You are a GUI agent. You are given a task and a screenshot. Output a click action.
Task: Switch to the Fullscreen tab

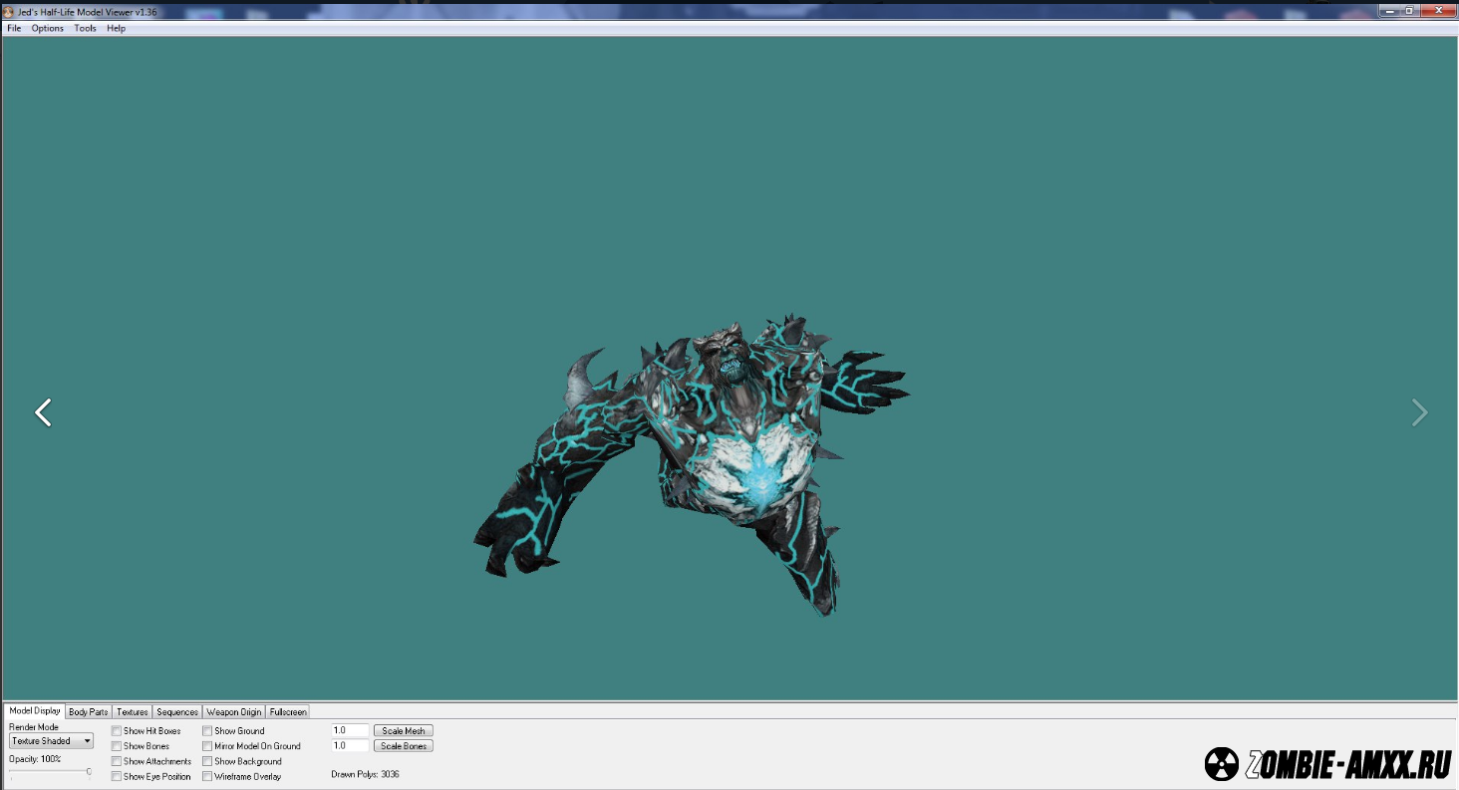point(288,712)
